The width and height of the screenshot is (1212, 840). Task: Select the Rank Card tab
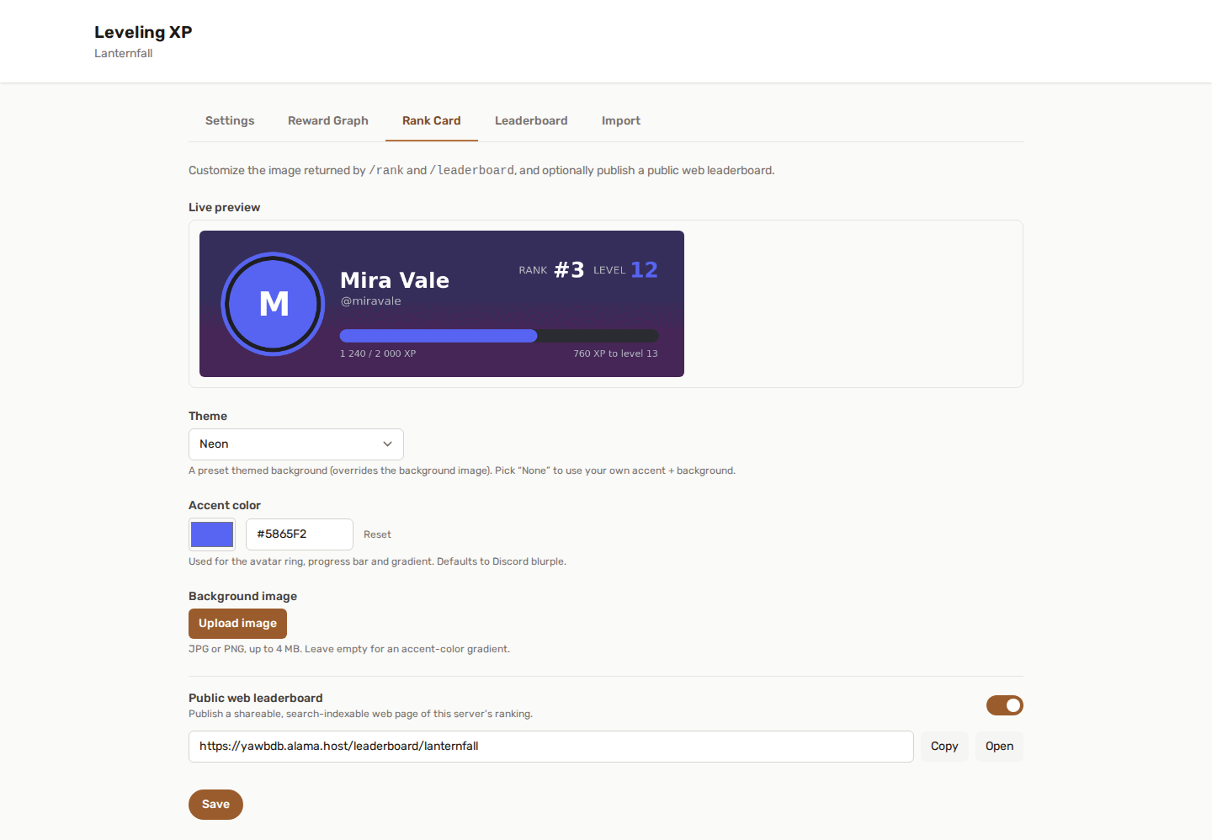[x=432, y=120]
